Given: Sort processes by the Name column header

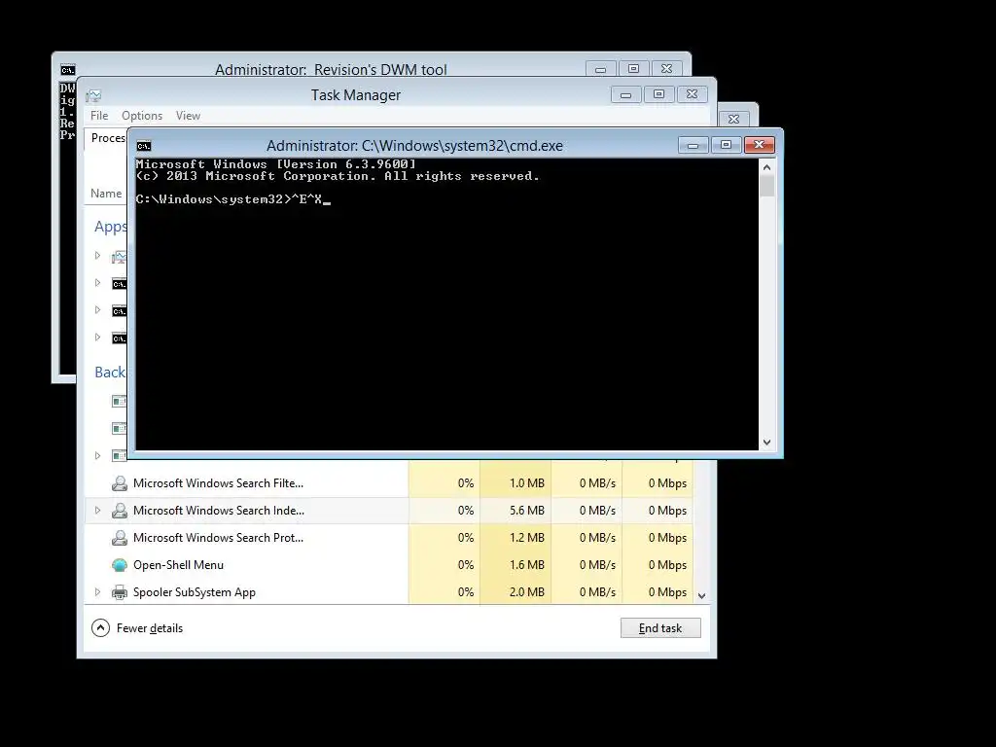Looking at the screenshot, I should (x=106, y=194).
